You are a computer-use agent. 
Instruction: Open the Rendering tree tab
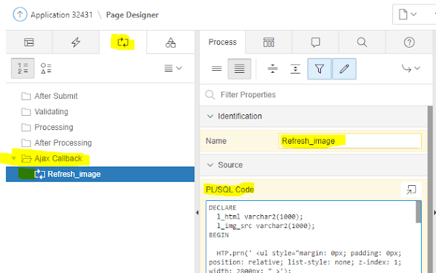pyautogui.click(x=29, y=42)
